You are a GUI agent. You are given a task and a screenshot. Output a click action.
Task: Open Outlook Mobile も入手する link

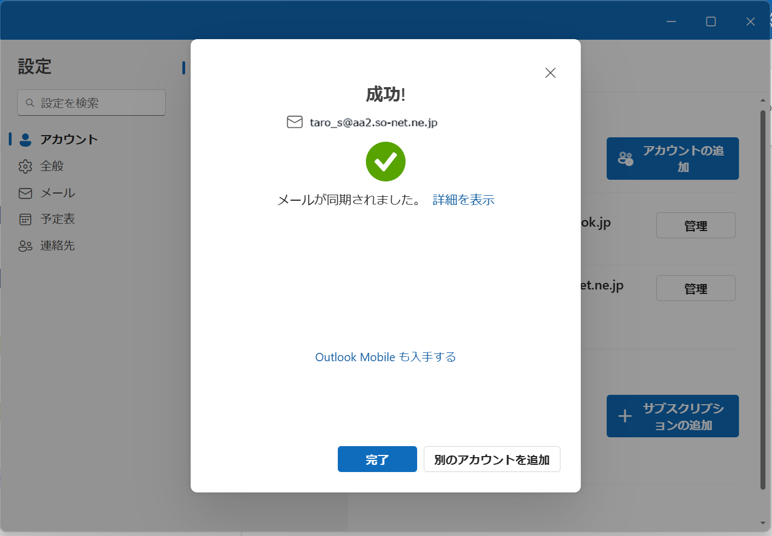(x=385, y=357)
